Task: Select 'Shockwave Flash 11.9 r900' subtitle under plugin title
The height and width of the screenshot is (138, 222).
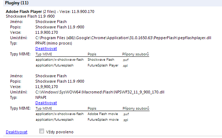Action: [x=30, y=17]
